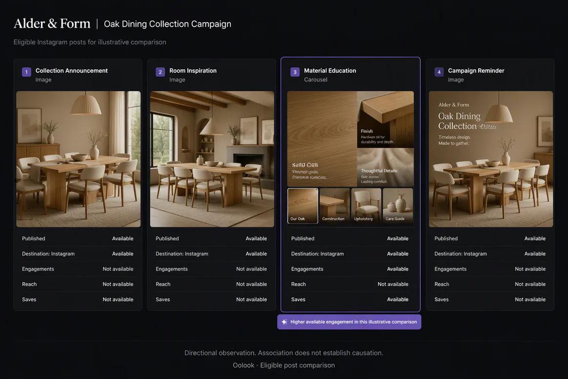Screen dimensions: 568x379
Task: Click Published Available value in Campaign Reminder card
Action: (x=535, y=239)
